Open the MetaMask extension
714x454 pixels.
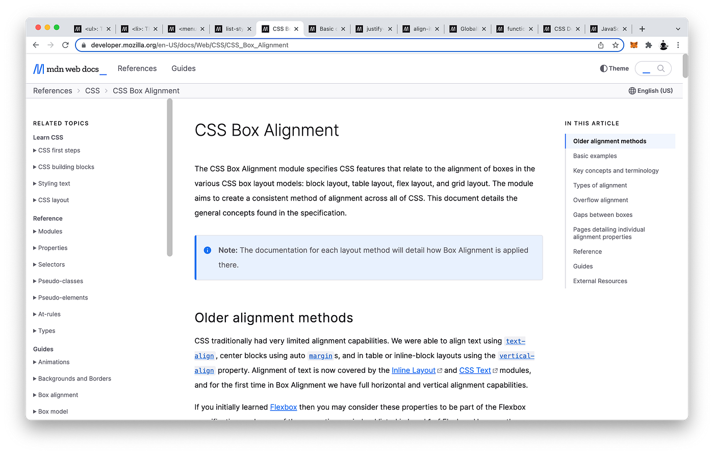(x=633, y=45)
